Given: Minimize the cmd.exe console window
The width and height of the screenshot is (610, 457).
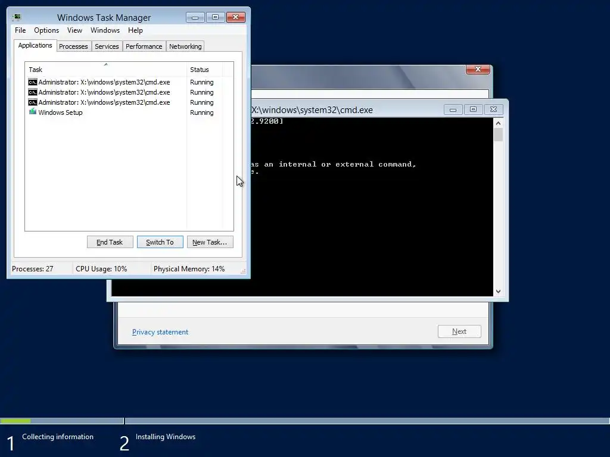Looking at the screenshot, I should (453, 109).
